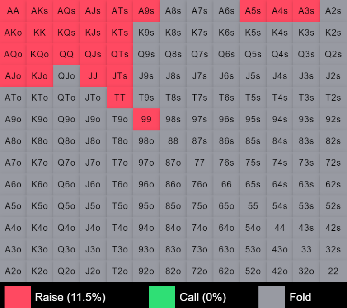Image resolution: width=347 pixels, height=308 pixels.
Task: Click the gray Fold color swatch
Action: (272, 297)
